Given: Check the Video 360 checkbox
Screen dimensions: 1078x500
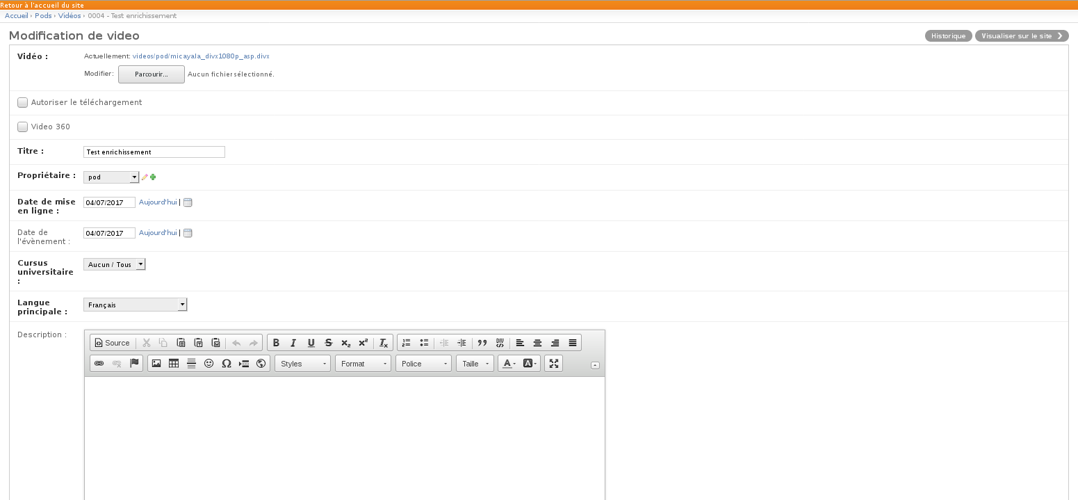Looking at the screenshot, I should click(x=23, y=127).
